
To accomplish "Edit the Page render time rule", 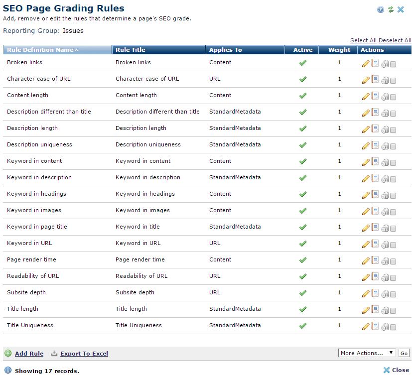I will tap(366, 261).
